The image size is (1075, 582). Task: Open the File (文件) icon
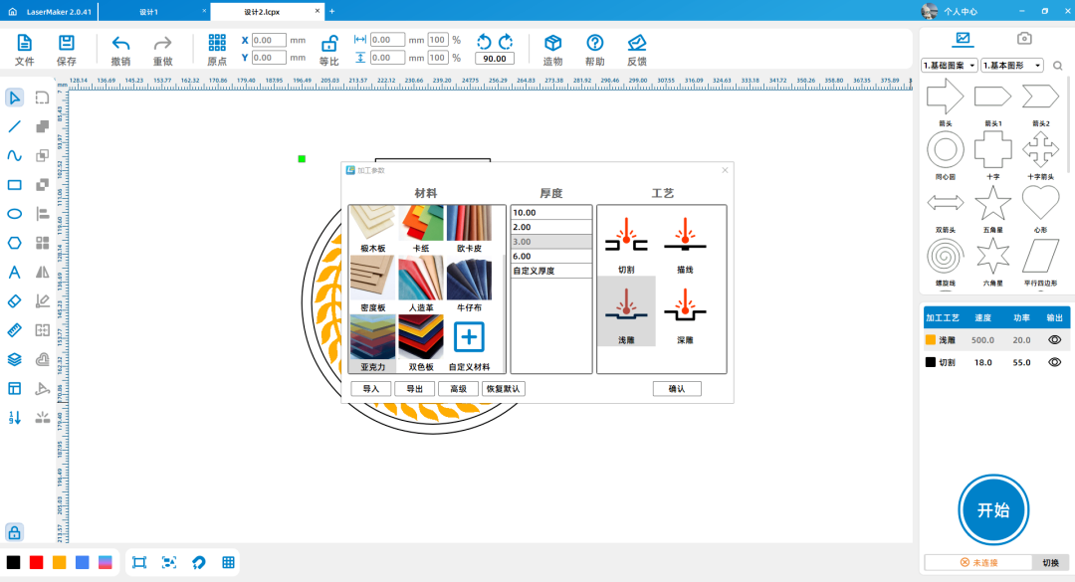25,44
